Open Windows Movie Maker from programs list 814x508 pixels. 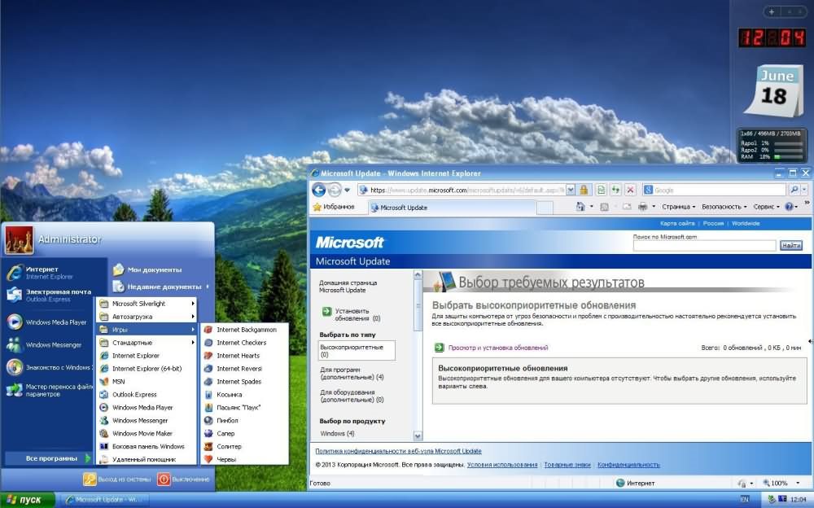pos(142,433)
